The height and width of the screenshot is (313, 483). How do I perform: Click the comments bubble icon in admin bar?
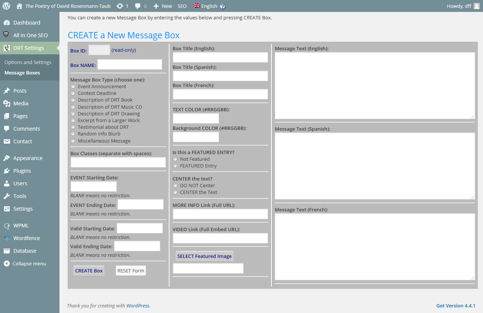tap(138, 6)
